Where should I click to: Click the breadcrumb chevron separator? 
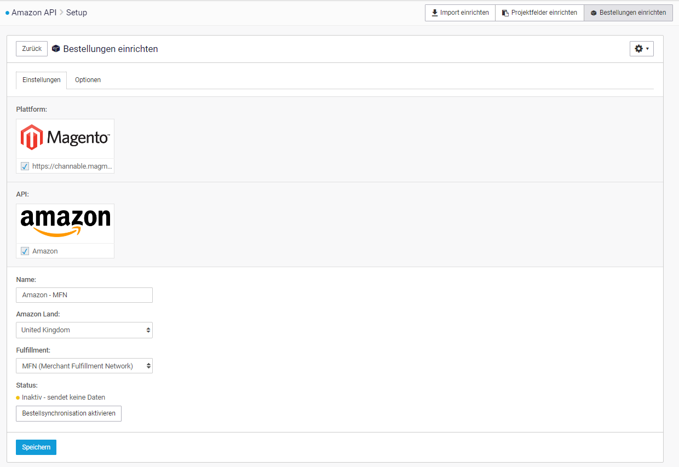click(x=61, y=13)
